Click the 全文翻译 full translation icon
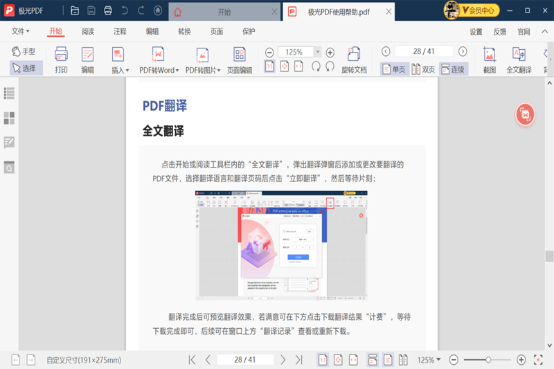 [x=519, y=59]
